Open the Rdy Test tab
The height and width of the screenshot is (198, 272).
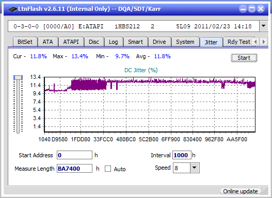(238, 42)
